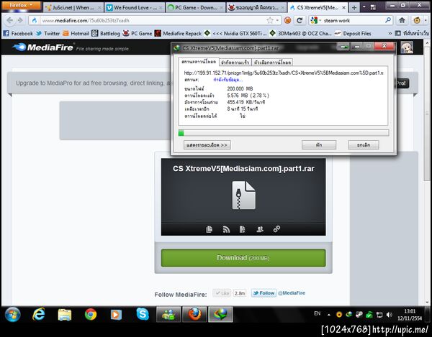The image size is (432, 337).
Task: Show hidden tray icons arrow
Action: [329, 315]
